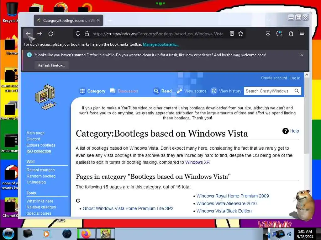This screenshot has width=321, height=240.
Task: Open the extensions puzzle-piece icon
Action: [291, 34]
